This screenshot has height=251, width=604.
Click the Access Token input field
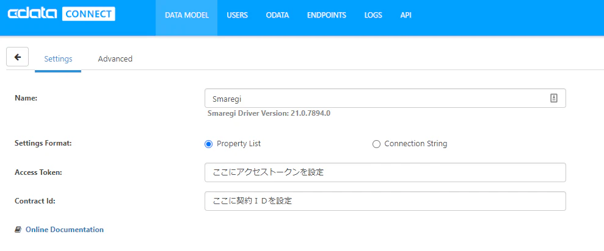pyautogui.click(x=385, y=172)
